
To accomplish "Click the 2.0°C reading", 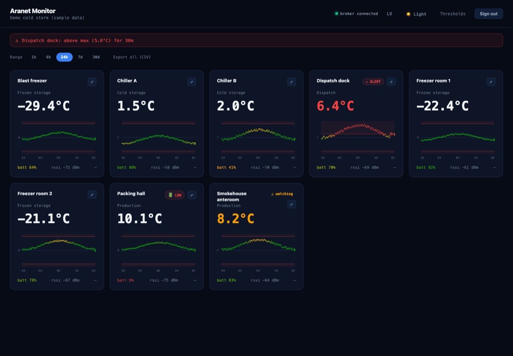I will coord(236,106).
